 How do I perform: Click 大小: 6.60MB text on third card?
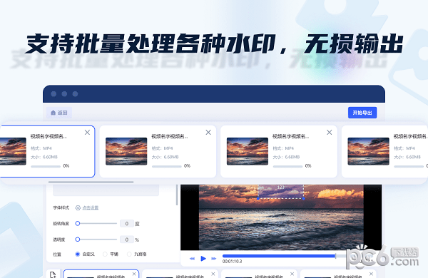[286, 157]
